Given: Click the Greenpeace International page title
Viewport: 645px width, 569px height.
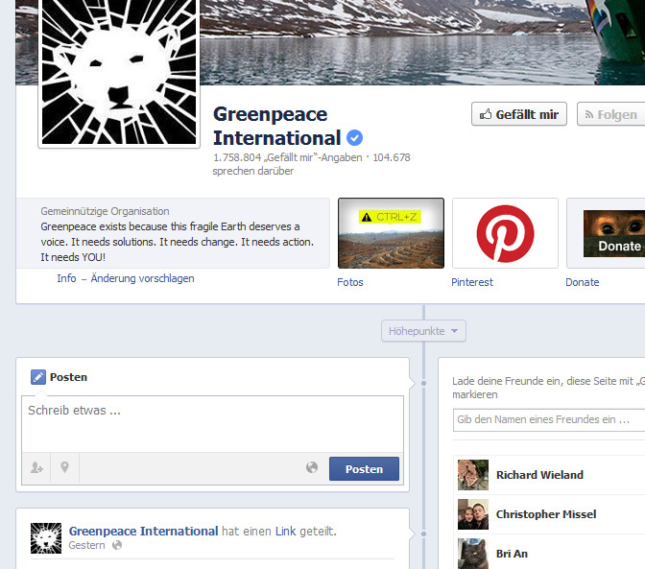Looking at the screenshot, I should click(276, 126).
